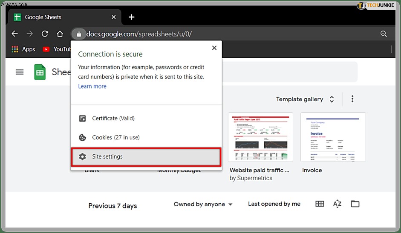The height and width of the screenshot is (233, 401).
Task: Open the YouTube bookmark
Action: (57, 49)
